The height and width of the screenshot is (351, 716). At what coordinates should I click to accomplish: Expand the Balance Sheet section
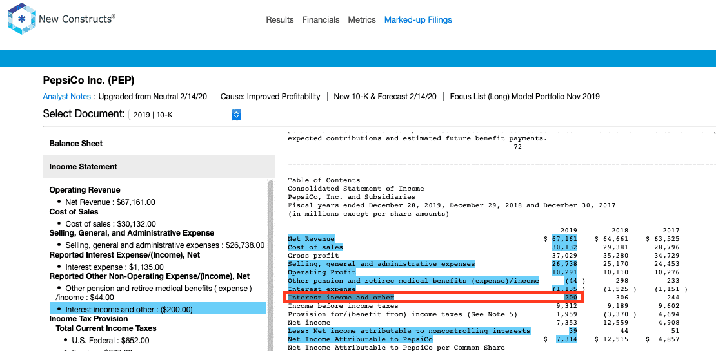pos(159,144)
